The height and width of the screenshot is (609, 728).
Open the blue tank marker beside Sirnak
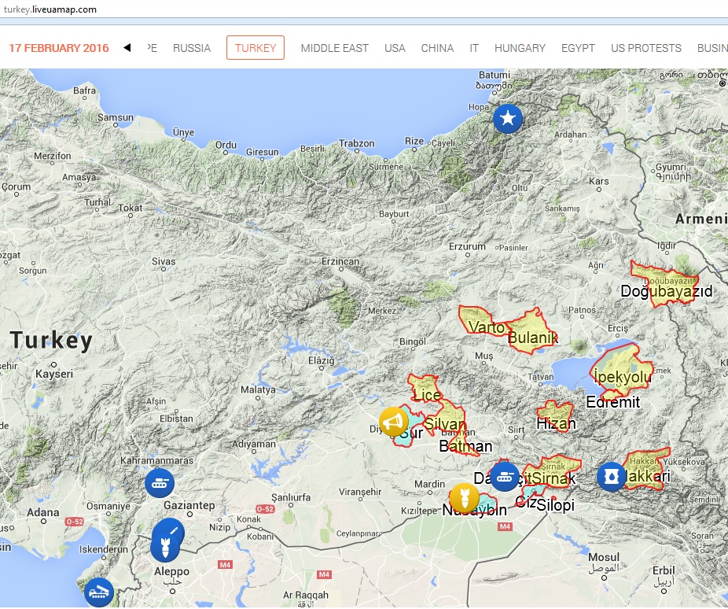click(x=504, y=476)
